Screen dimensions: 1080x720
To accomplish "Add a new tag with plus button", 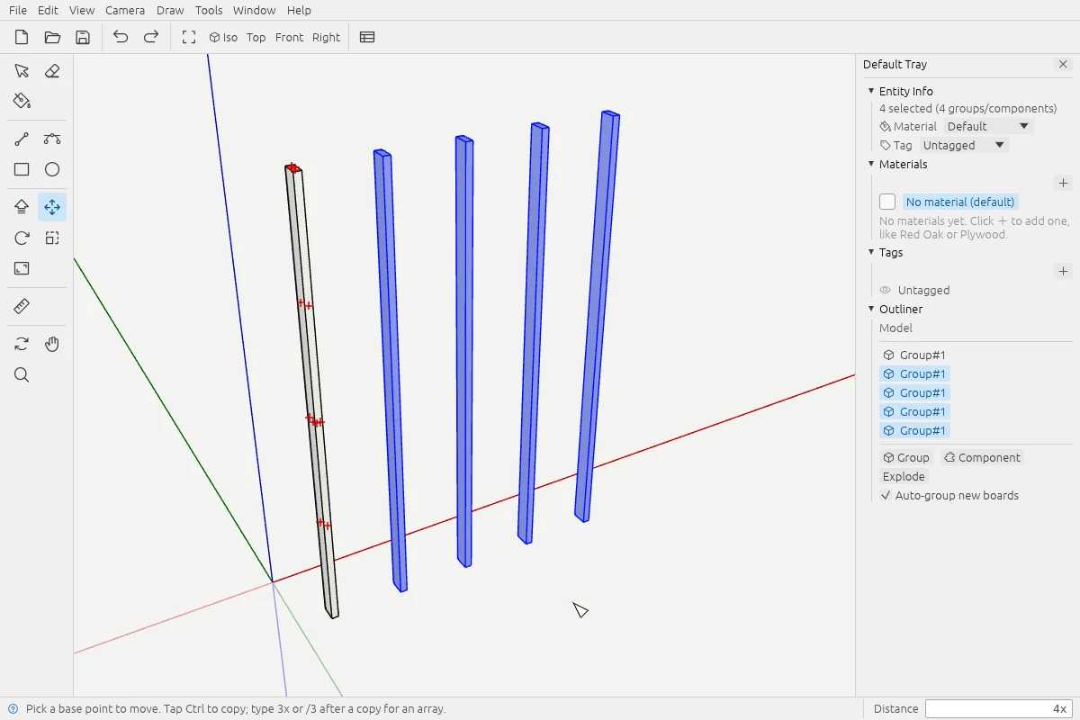I will click(1063, 271).
